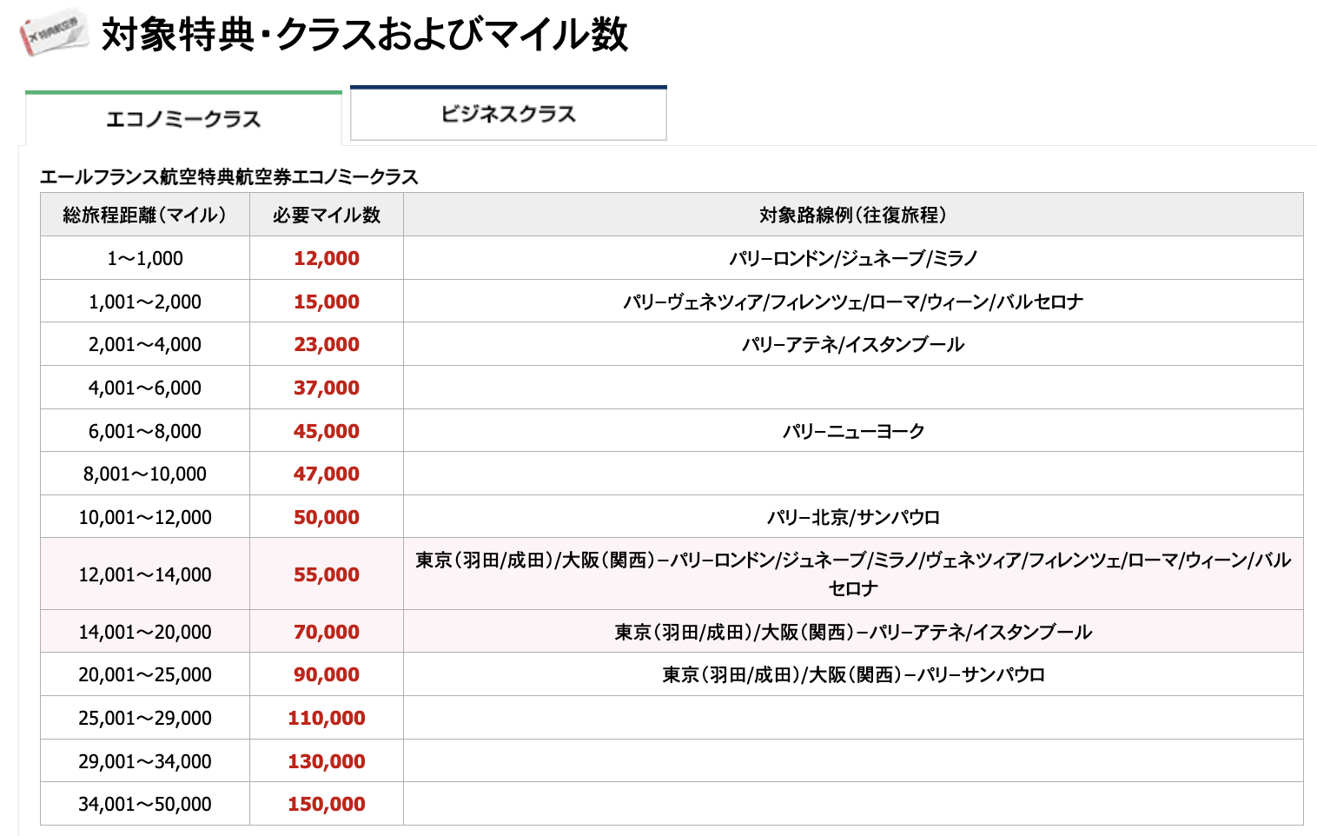This screenshot has height=836, width=1317.
Task: Click the 29,001〜34,000 distance cell
Action: pos(145,761)
